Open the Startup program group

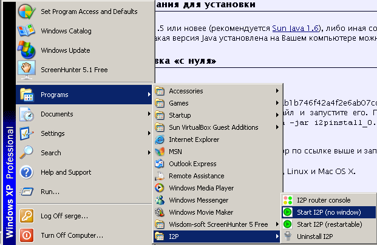pyautogui.click(x=217, y=115)
